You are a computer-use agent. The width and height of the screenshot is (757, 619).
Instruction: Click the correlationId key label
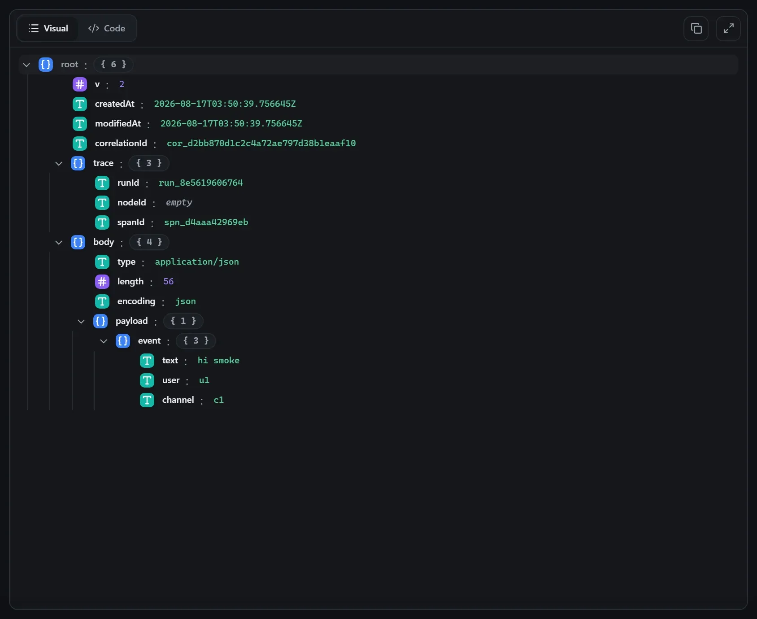click(121, 144)
